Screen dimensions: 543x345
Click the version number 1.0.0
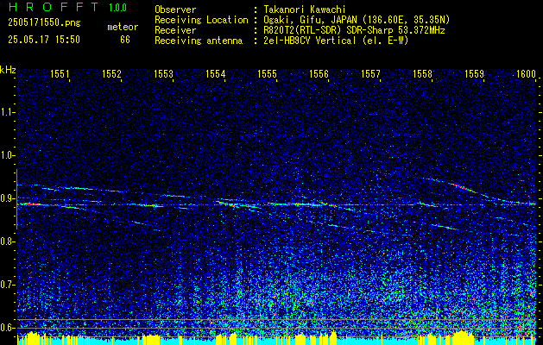pyautogui.click(x=117, y=8)
